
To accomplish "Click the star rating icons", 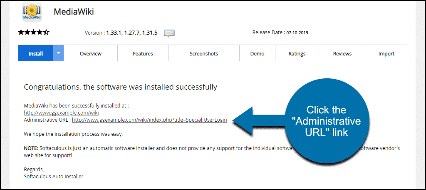I will click(x=34, y=32).
